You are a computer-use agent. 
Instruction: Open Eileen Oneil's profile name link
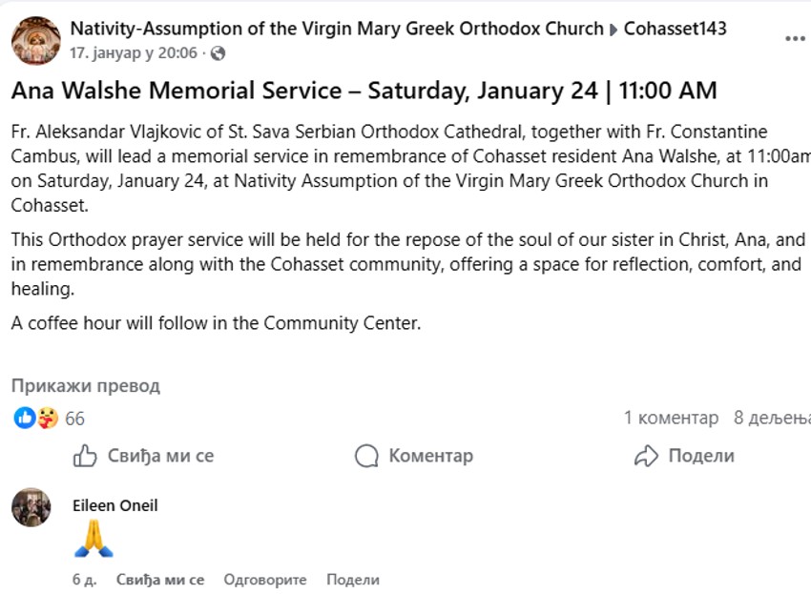click(x=115, y=505)
